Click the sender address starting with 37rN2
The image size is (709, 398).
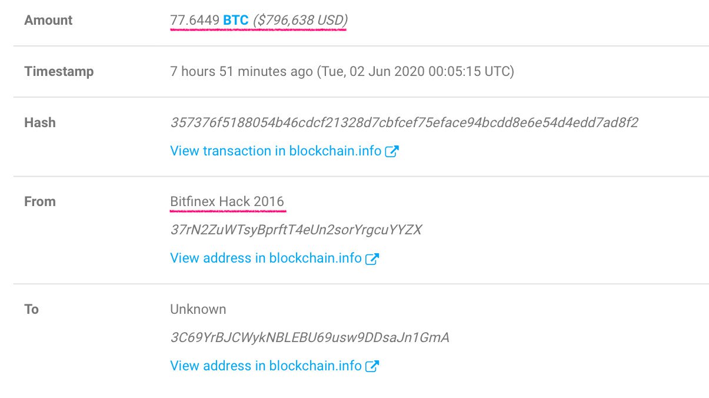pyautogui.click(x=296, y=230)
